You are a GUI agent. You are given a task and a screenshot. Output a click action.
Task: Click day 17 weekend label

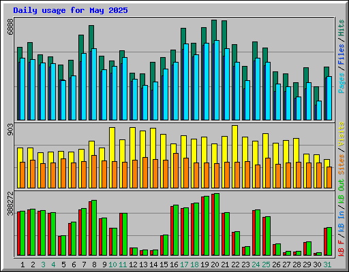[x=184, y=265]
